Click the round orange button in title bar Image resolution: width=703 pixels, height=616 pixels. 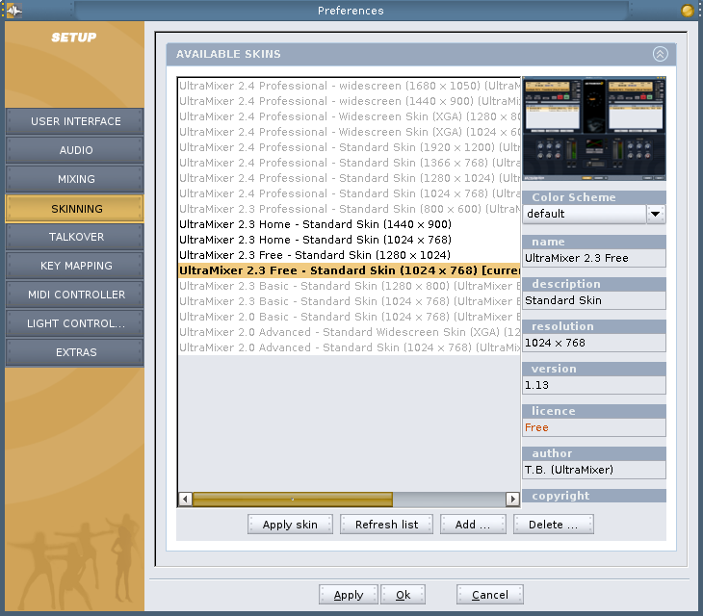click(x=687, y=11)
